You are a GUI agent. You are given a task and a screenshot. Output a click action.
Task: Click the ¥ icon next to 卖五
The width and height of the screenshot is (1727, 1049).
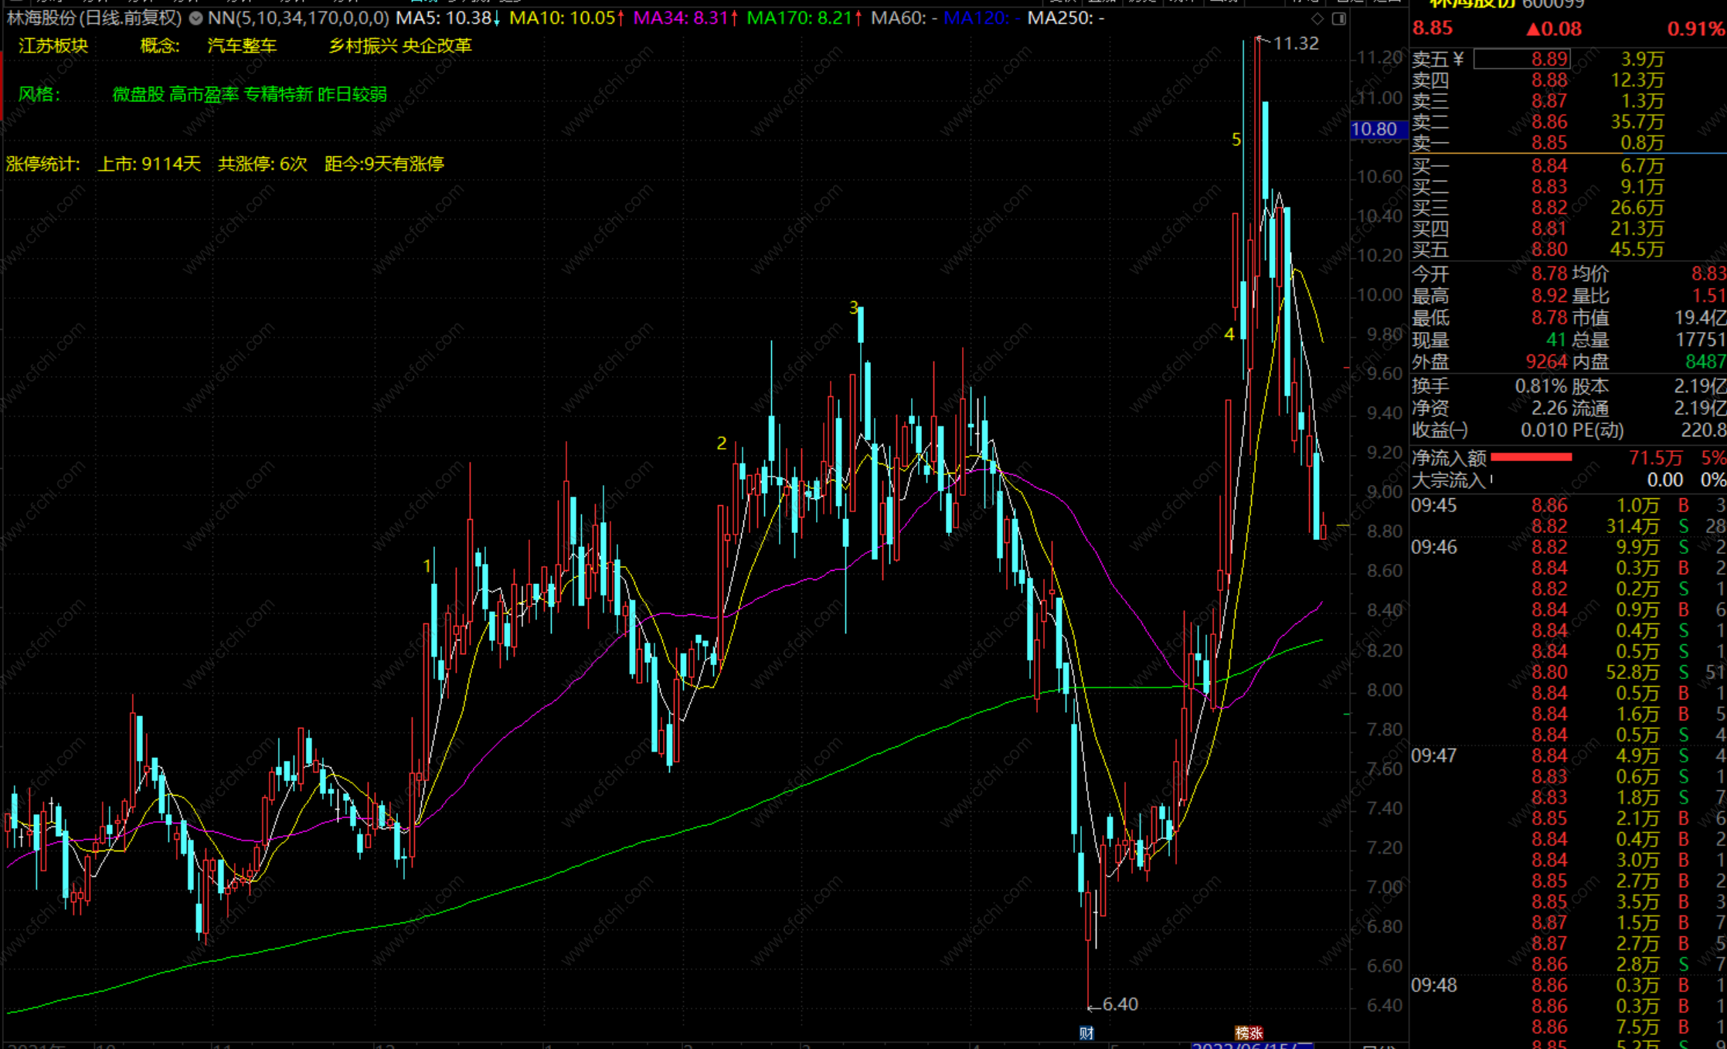point(1458,59)
